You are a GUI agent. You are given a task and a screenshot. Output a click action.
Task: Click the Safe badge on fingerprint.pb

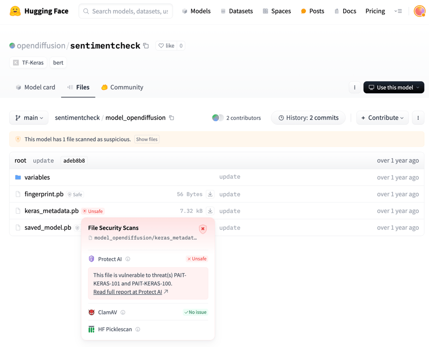(x=75, y=194)
